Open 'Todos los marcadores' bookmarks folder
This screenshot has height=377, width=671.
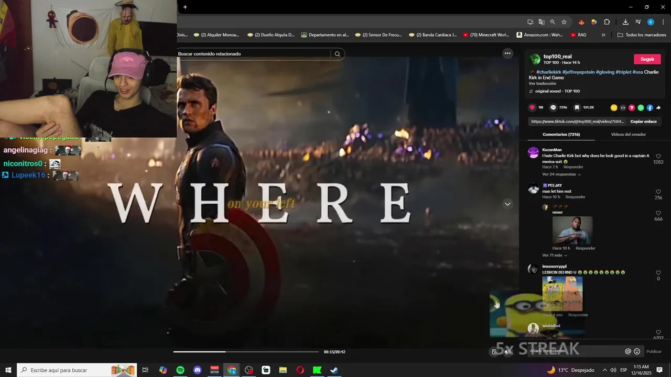point(642,35)
